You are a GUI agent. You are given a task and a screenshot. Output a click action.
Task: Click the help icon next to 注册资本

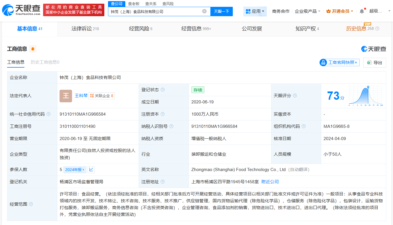[x=162, y=114]
